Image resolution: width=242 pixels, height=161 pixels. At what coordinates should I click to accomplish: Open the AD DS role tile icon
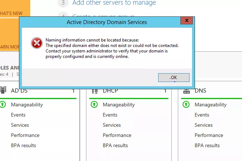pos(3,90)
